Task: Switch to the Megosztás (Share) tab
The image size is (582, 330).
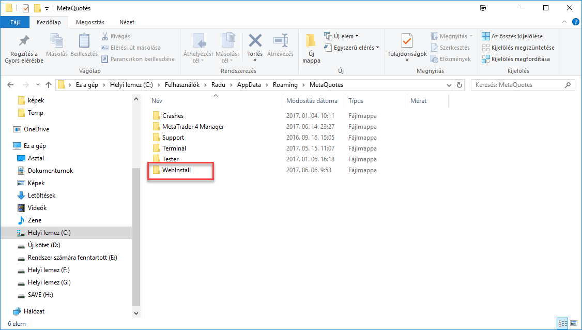Action: pyautogui.click(x=90, y=22)
